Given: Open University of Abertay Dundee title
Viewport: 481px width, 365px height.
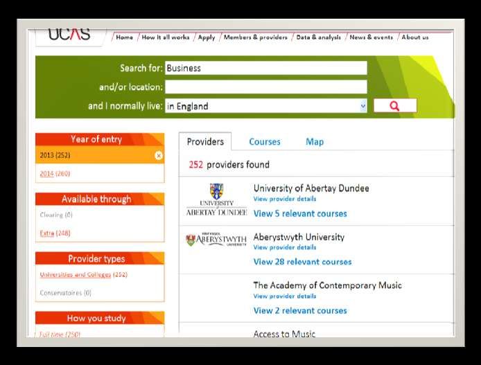Looking at the screenshot, I should coord(311,188).
